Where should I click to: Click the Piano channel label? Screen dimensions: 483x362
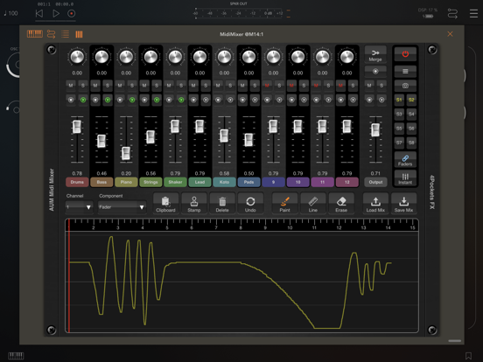126,182
